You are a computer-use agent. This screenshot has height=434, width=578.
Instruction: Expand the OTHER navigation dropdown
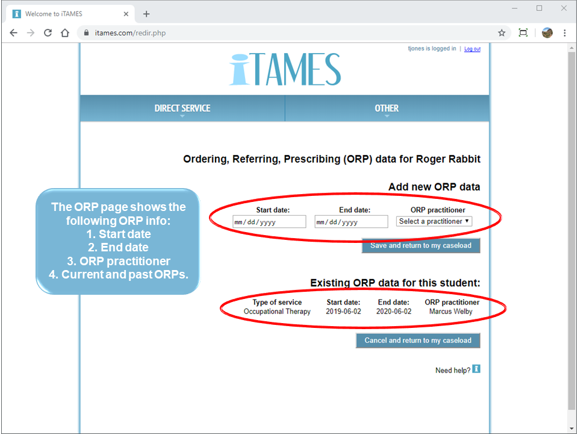387,108
